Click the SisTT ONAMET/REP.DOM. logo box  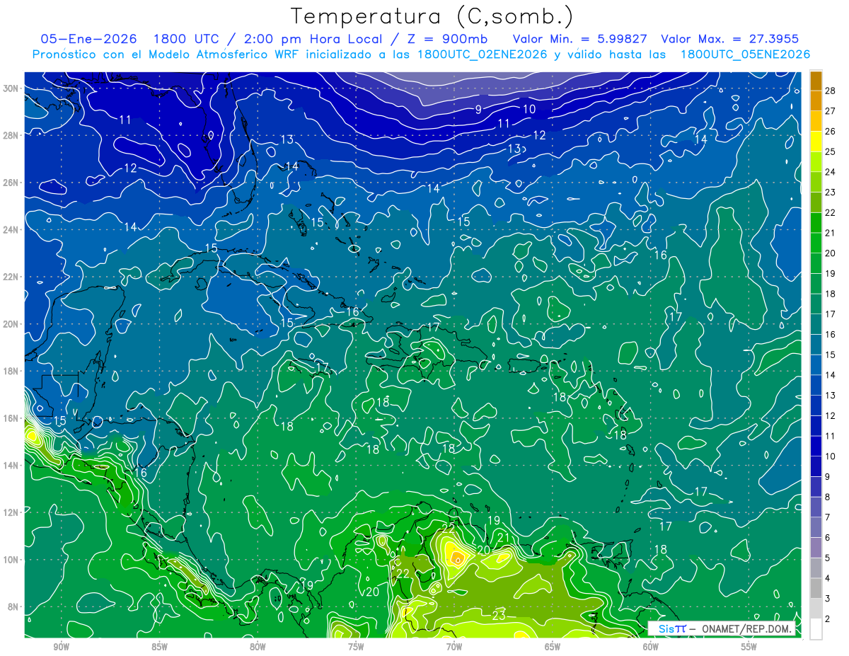point(722,628)
